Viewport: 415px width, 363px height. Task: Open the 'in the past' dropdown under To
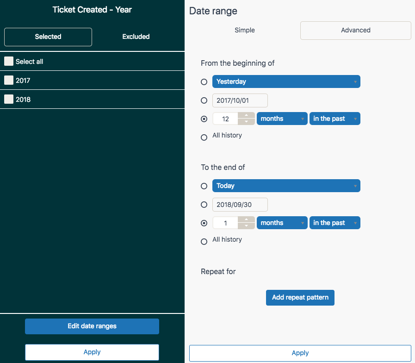[x=334, y=223]
